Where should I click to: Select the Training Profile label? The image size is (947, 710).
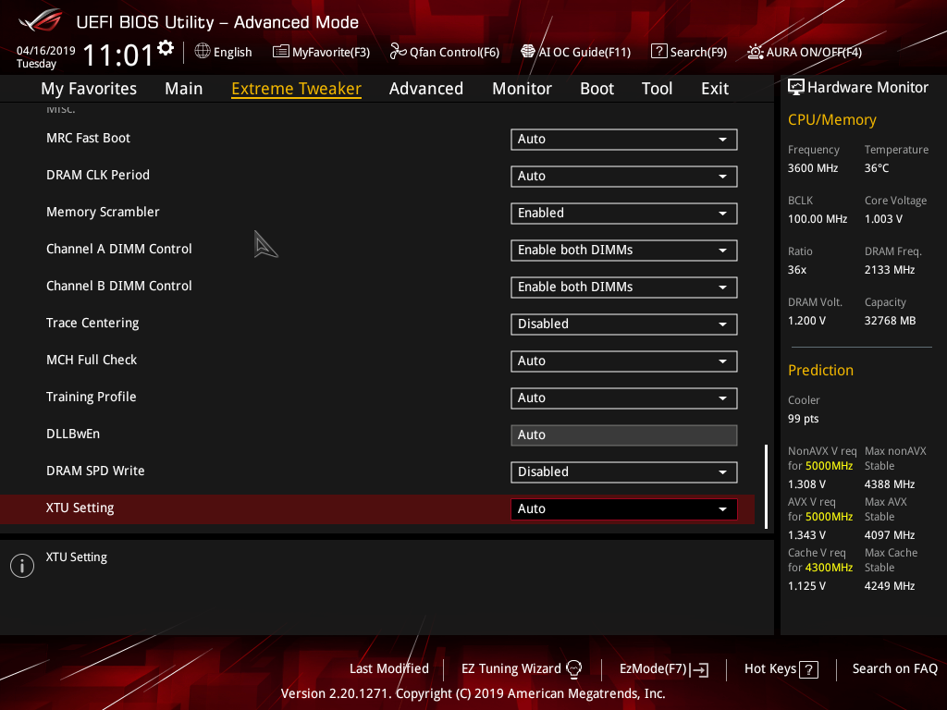92,397
